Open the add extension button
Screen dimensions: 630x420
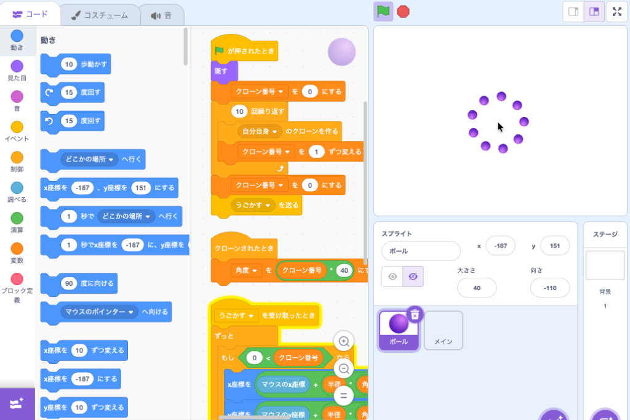[17, 404]
